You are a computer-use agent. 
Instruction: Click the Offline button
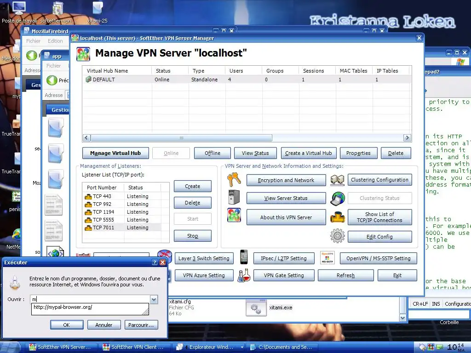click(213, 153)
